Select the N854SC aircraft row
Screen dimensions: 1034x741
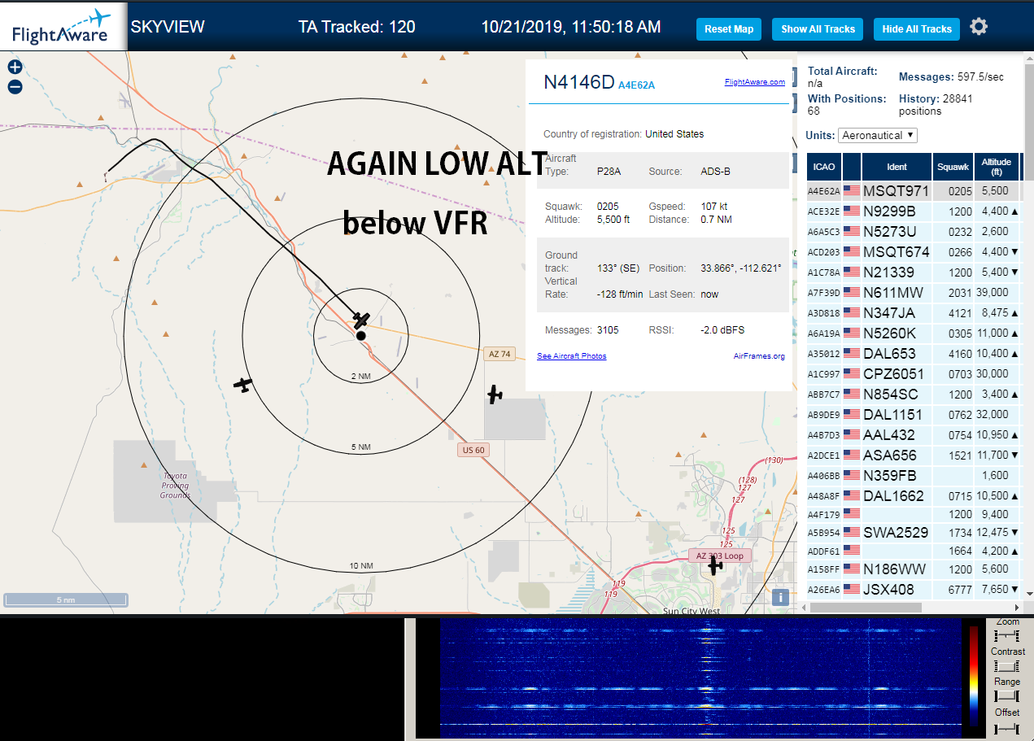coord(912,394)
